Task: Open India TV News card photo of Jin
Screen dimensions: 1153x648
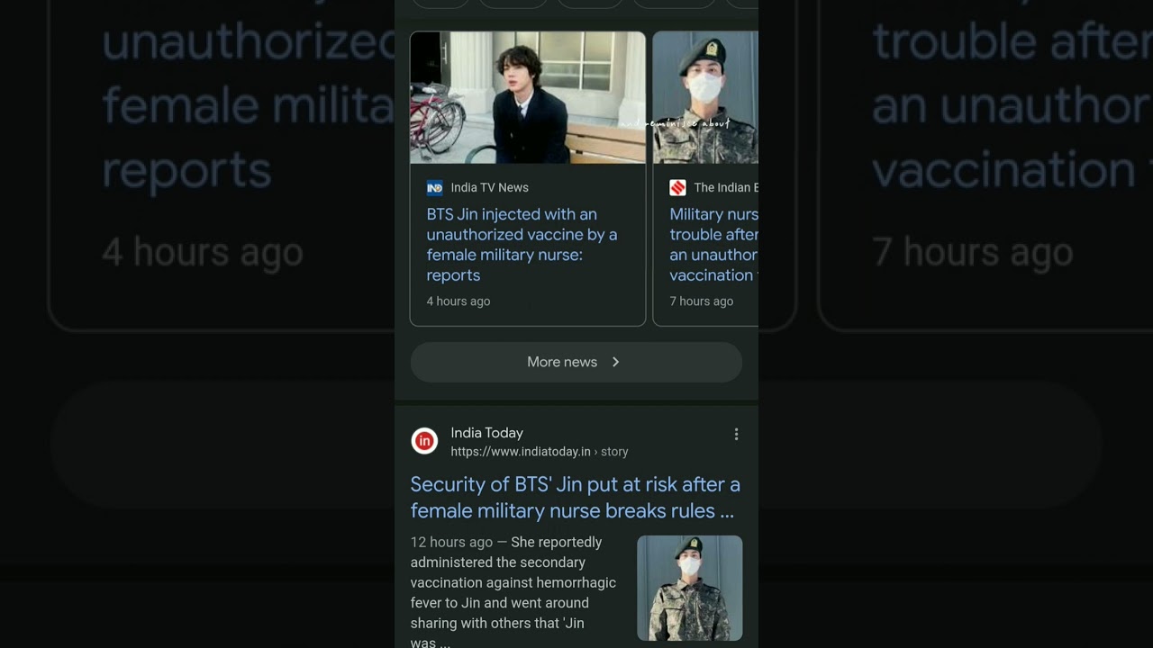Action: tap(528, 98)
